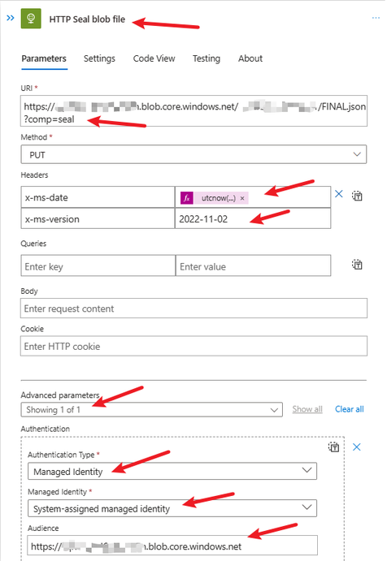Remove the Authentication parameter section
Image resolution: width=387 pixels, height=561 pixels.
(x=357, y=447)
